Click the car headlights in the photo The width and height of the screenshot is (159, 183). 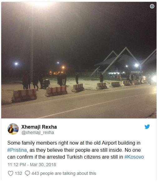[154, 79]
